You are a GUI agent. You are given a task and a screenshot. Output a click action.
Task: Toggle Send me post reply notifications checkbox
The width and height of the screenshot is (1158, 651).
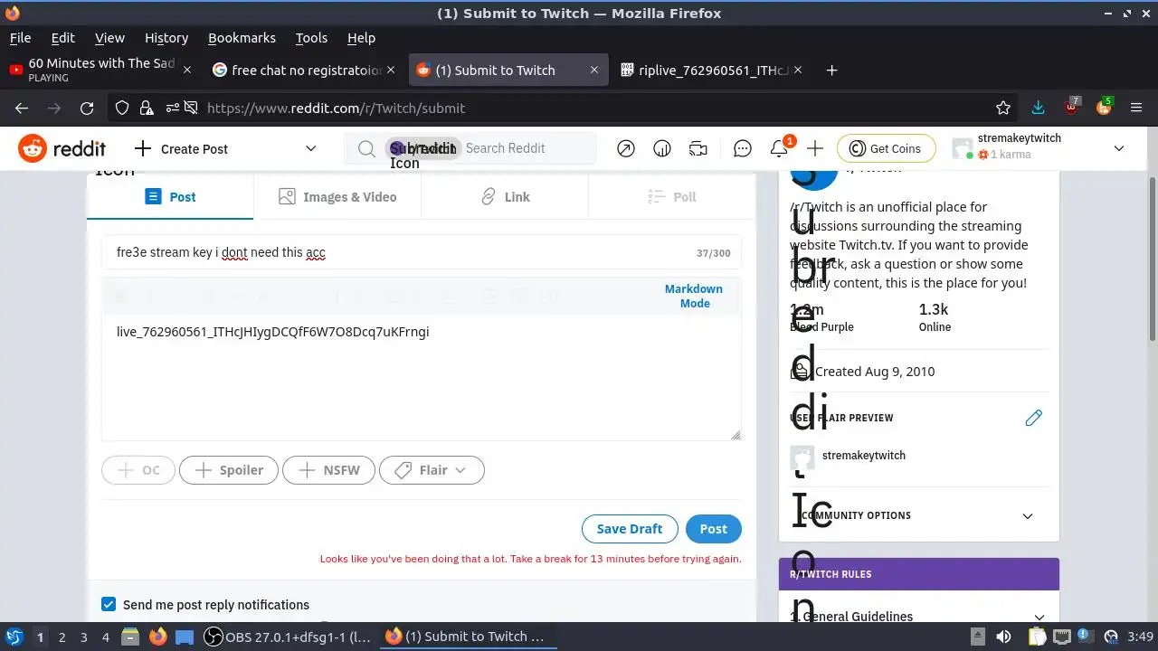(x=109, y=604)
